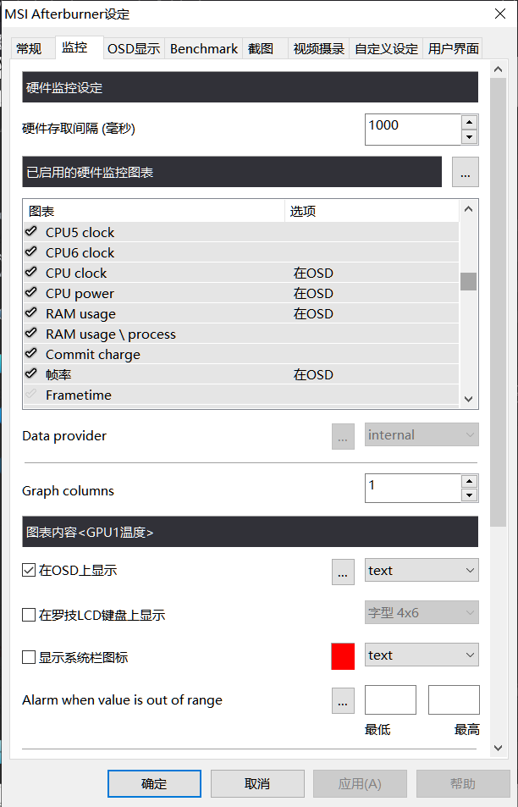Open ellipsis button beside 已启用的硬件监控图表
The image size is (518, 807).
click(x=466, y=172)
